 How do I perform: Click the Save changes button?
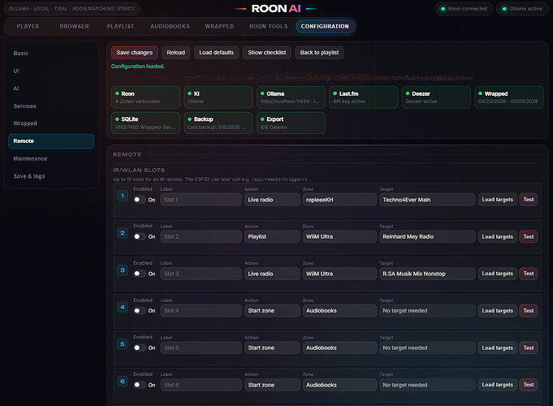(134, 53)
